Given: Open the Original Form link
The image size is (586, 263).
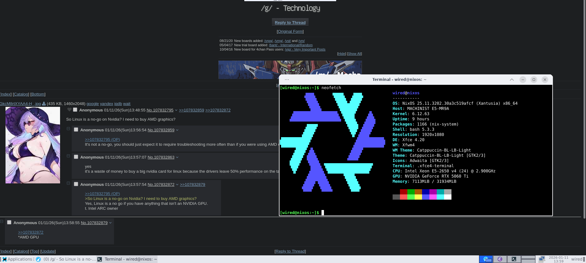Looking at the screenshot, I should click(x=290, y=32).
